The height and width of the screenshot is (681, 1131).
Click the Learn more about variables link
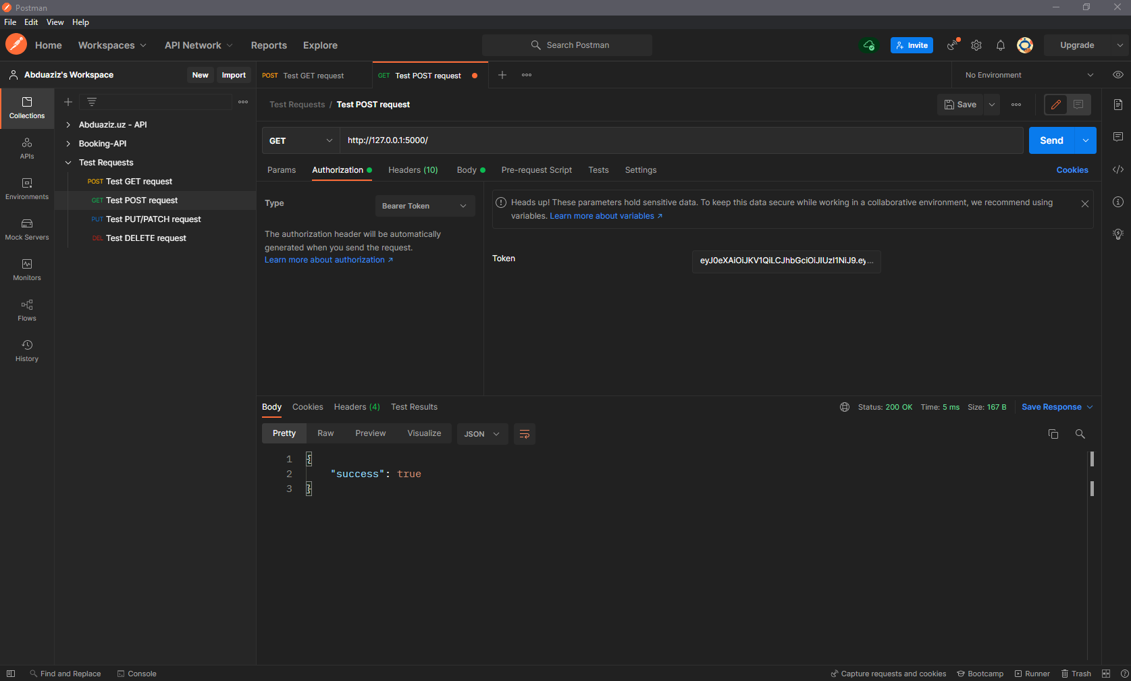[x=606, y=216]
